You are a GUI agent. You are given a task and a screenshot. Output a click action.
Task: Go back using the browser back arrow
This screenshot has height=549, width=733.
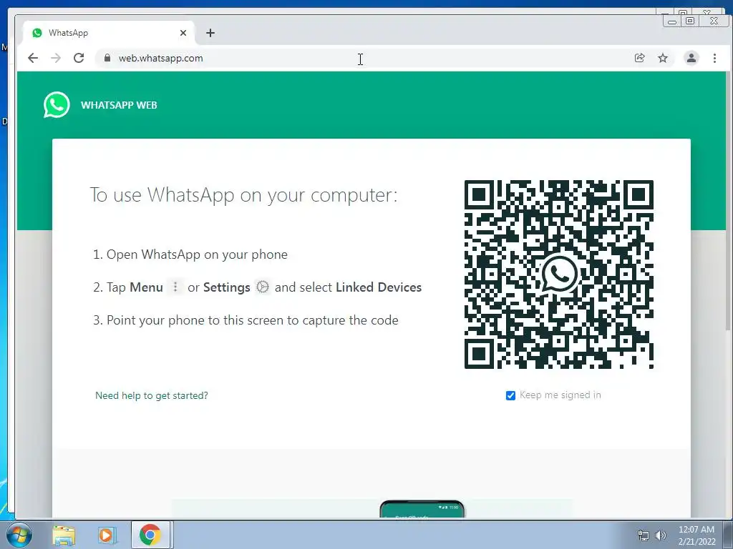coord(33,58)
